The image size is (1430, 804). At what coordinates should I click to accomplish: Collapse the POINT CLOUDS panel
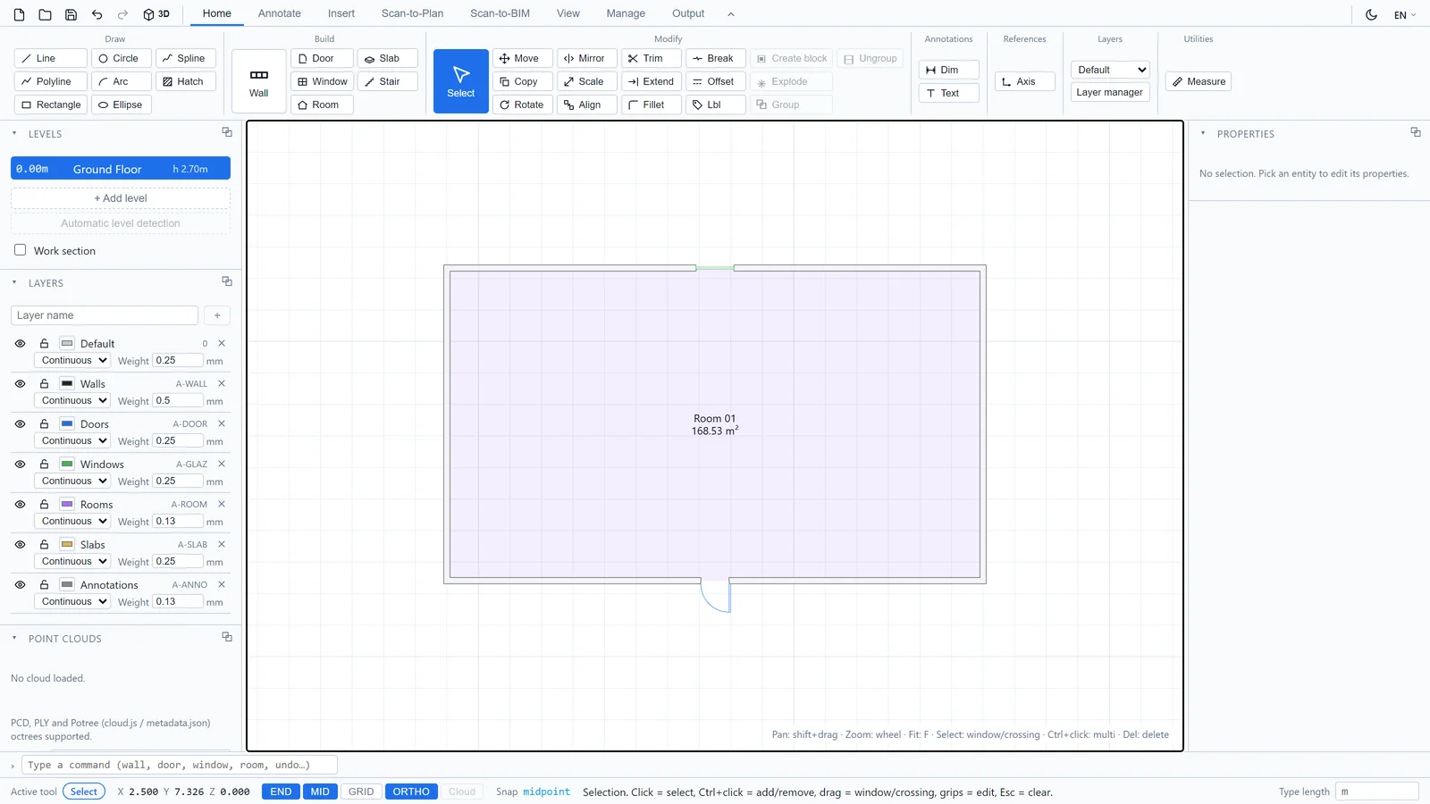coord(14,638)
